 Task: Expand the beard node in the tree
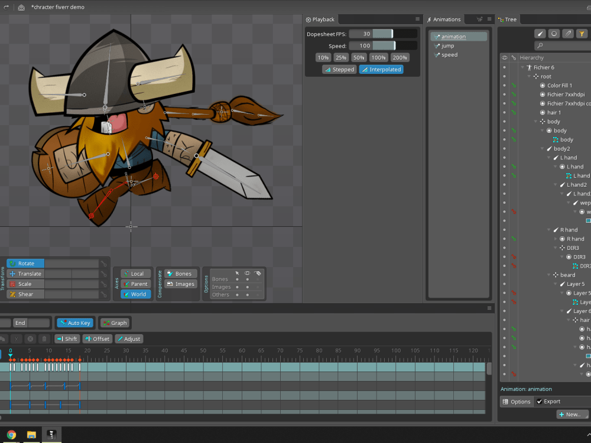(549, 275)
